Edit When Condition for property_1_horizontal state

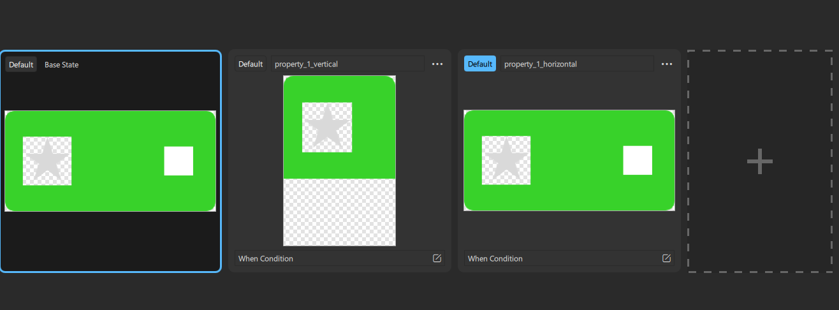[666, 258]
